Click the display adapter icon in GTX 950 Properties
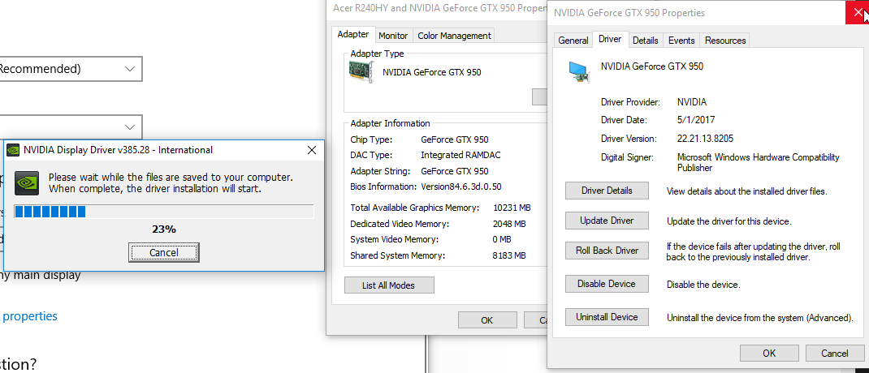The image size is (869, 373). click(579, 71)
